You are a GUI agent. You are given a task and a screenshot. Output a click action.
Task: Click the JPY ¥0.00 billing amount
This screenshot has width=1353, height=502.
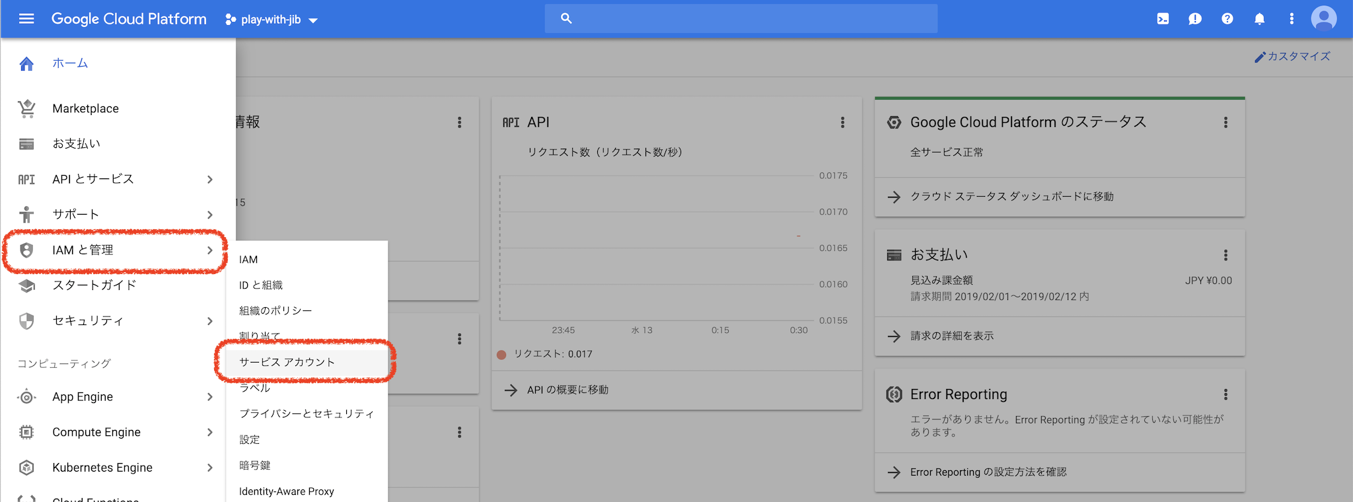(1208, 281)
